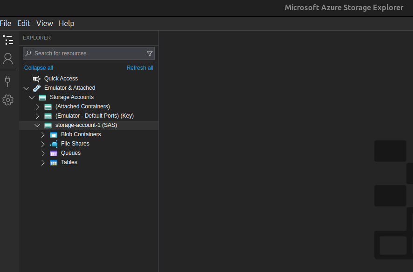Open the View menu
Image resolution: width=413 pixels, height=272 pixels.
44,23
